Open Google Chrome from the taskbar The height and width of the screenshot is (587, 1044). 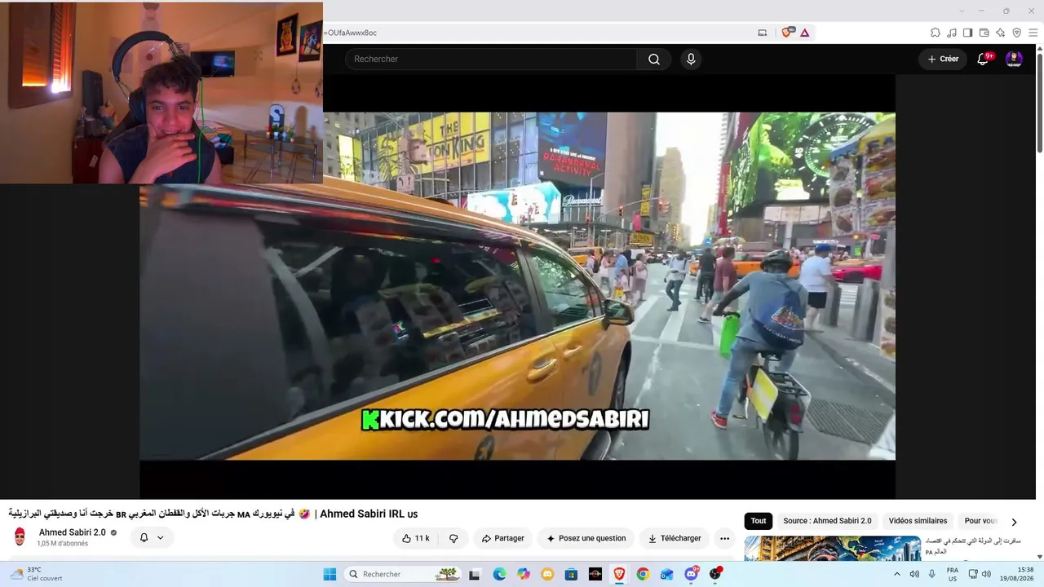(643, 574)
